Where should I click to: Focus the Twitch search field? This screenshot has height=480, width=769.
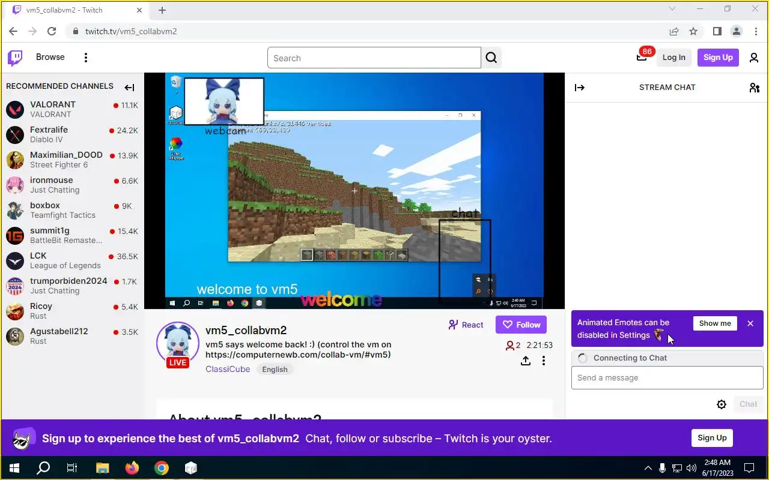pyautogui.click(x=374, y=58)
